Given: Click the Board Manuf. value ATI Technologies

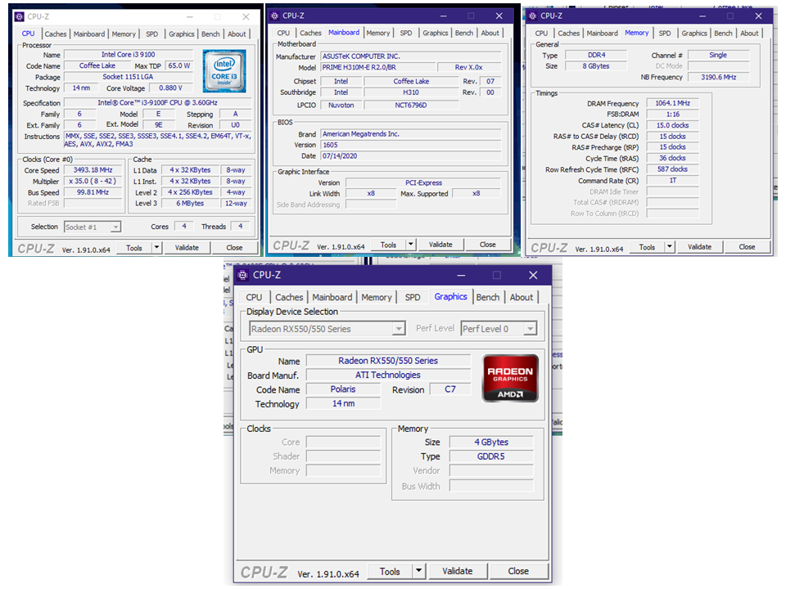Looking at the screenshot, I should [x=388, y=375].
